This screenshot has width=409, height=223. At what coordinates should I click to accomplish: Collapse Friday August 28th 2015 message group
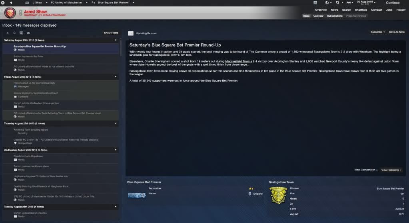pos(116,77)
